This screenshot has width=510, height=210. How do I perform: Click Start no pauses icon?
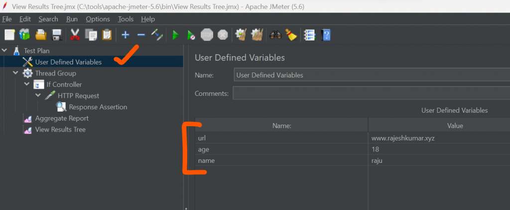click(x=191, y=35)
